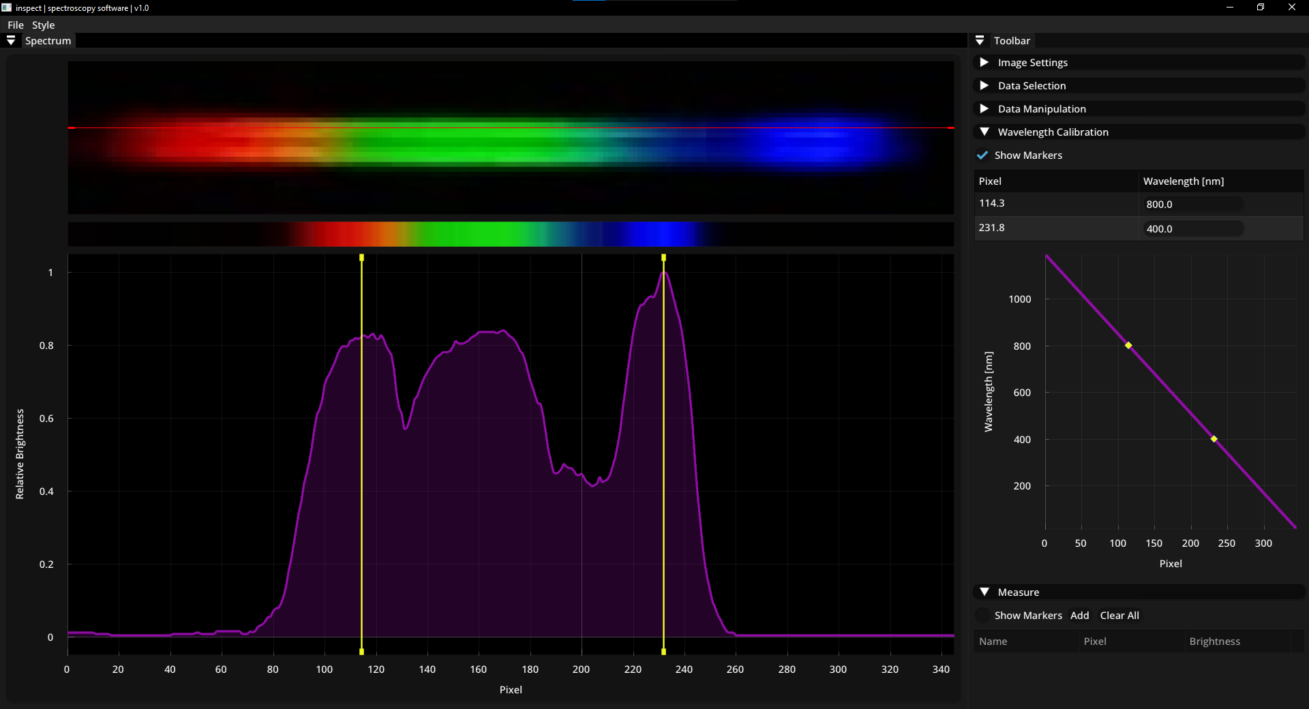Collapse the Measure section

1140,592
